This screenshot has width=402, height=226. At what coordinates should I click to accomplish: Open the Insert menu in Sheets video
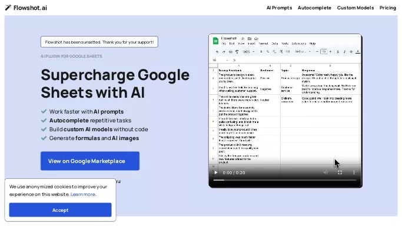tap(251, 44)
